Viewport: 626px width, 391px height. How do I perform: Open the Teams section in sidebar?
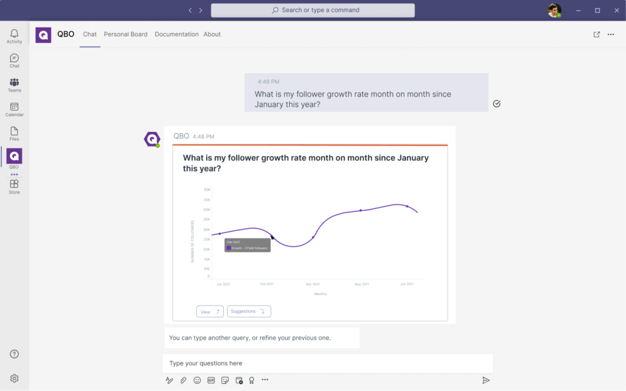click(x=14, y=85)
